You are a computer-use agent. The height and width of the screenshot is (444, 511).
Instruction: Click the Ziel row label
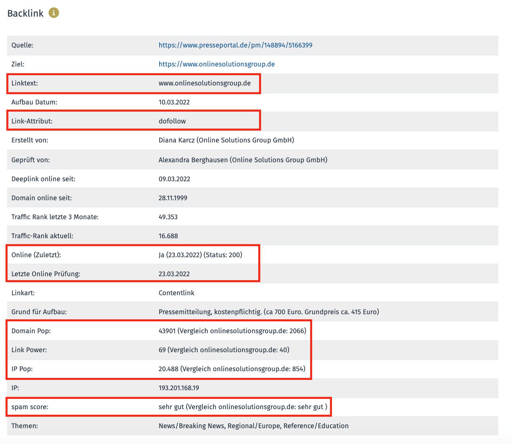[x=18, y=64]
